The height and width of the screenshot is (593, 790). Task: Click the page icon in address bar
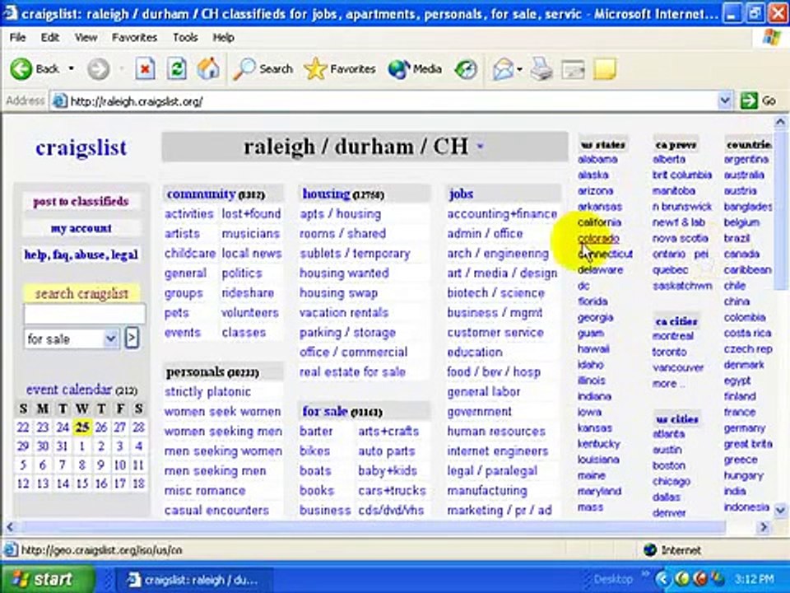(x=59, y=100)
